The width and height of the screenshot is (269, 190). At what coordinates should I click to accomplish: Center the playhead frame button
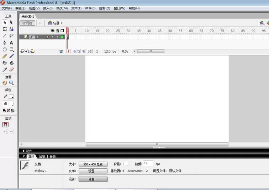(69, 51)
